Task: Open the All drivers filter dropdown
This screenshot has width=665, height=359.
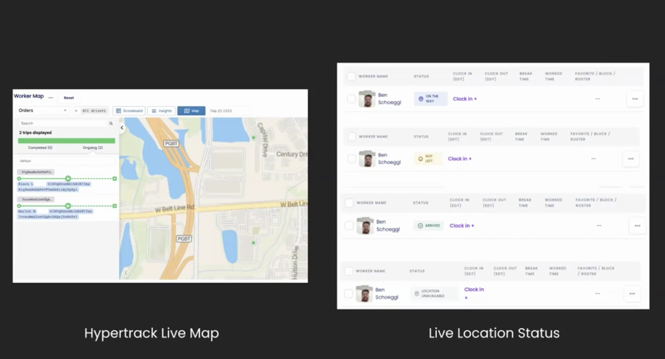Action: [91, 111]
